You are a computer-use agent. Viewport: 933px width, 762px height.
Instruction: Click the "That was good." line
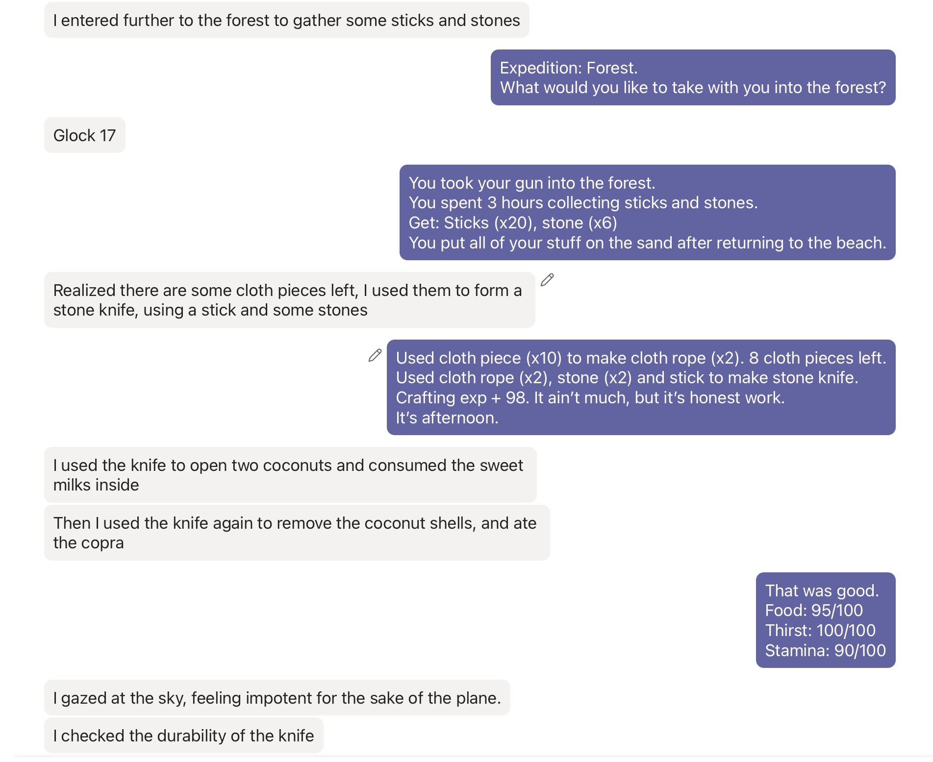pyautogui.click(x=822, y=590)
